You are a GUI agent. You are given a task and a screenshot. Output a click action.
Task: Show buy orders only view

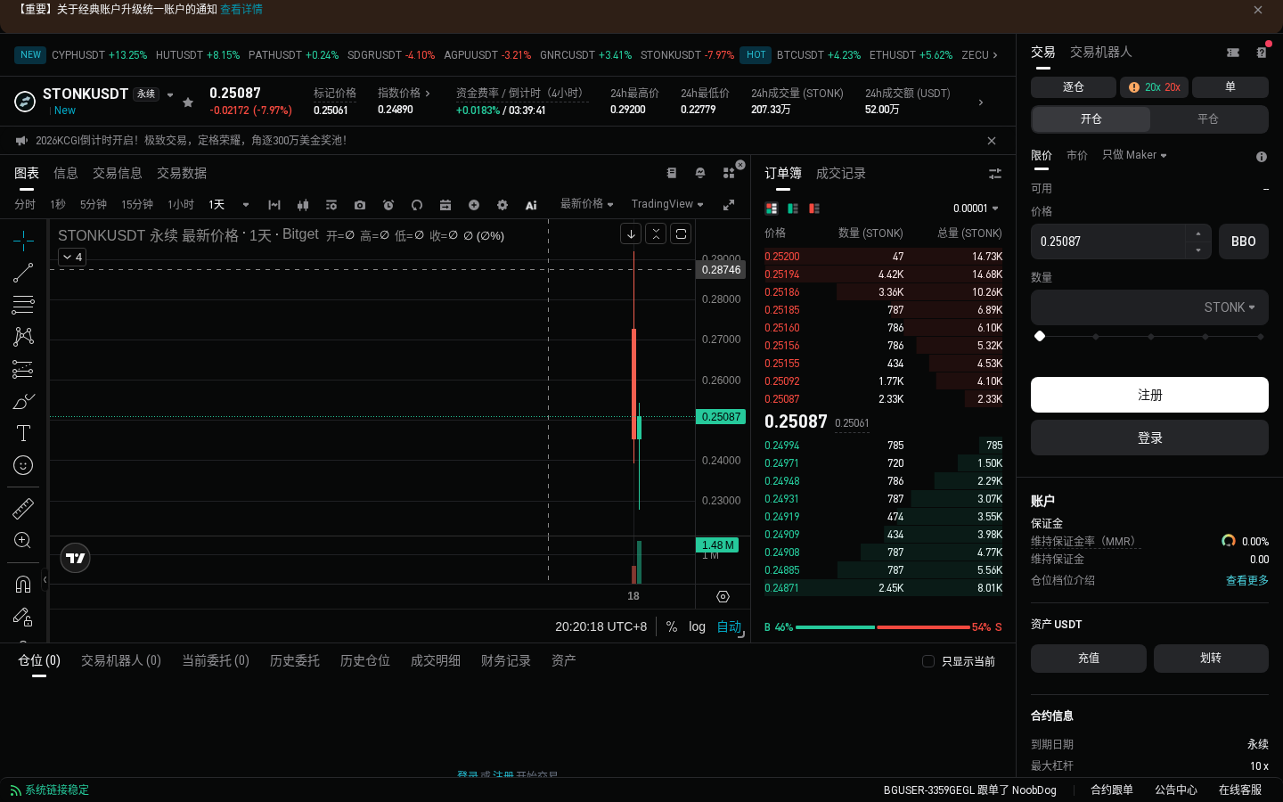click(793, 209)
